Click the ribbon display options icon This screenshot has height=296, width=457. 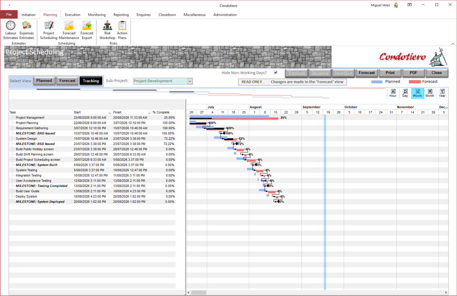[409, 5]
